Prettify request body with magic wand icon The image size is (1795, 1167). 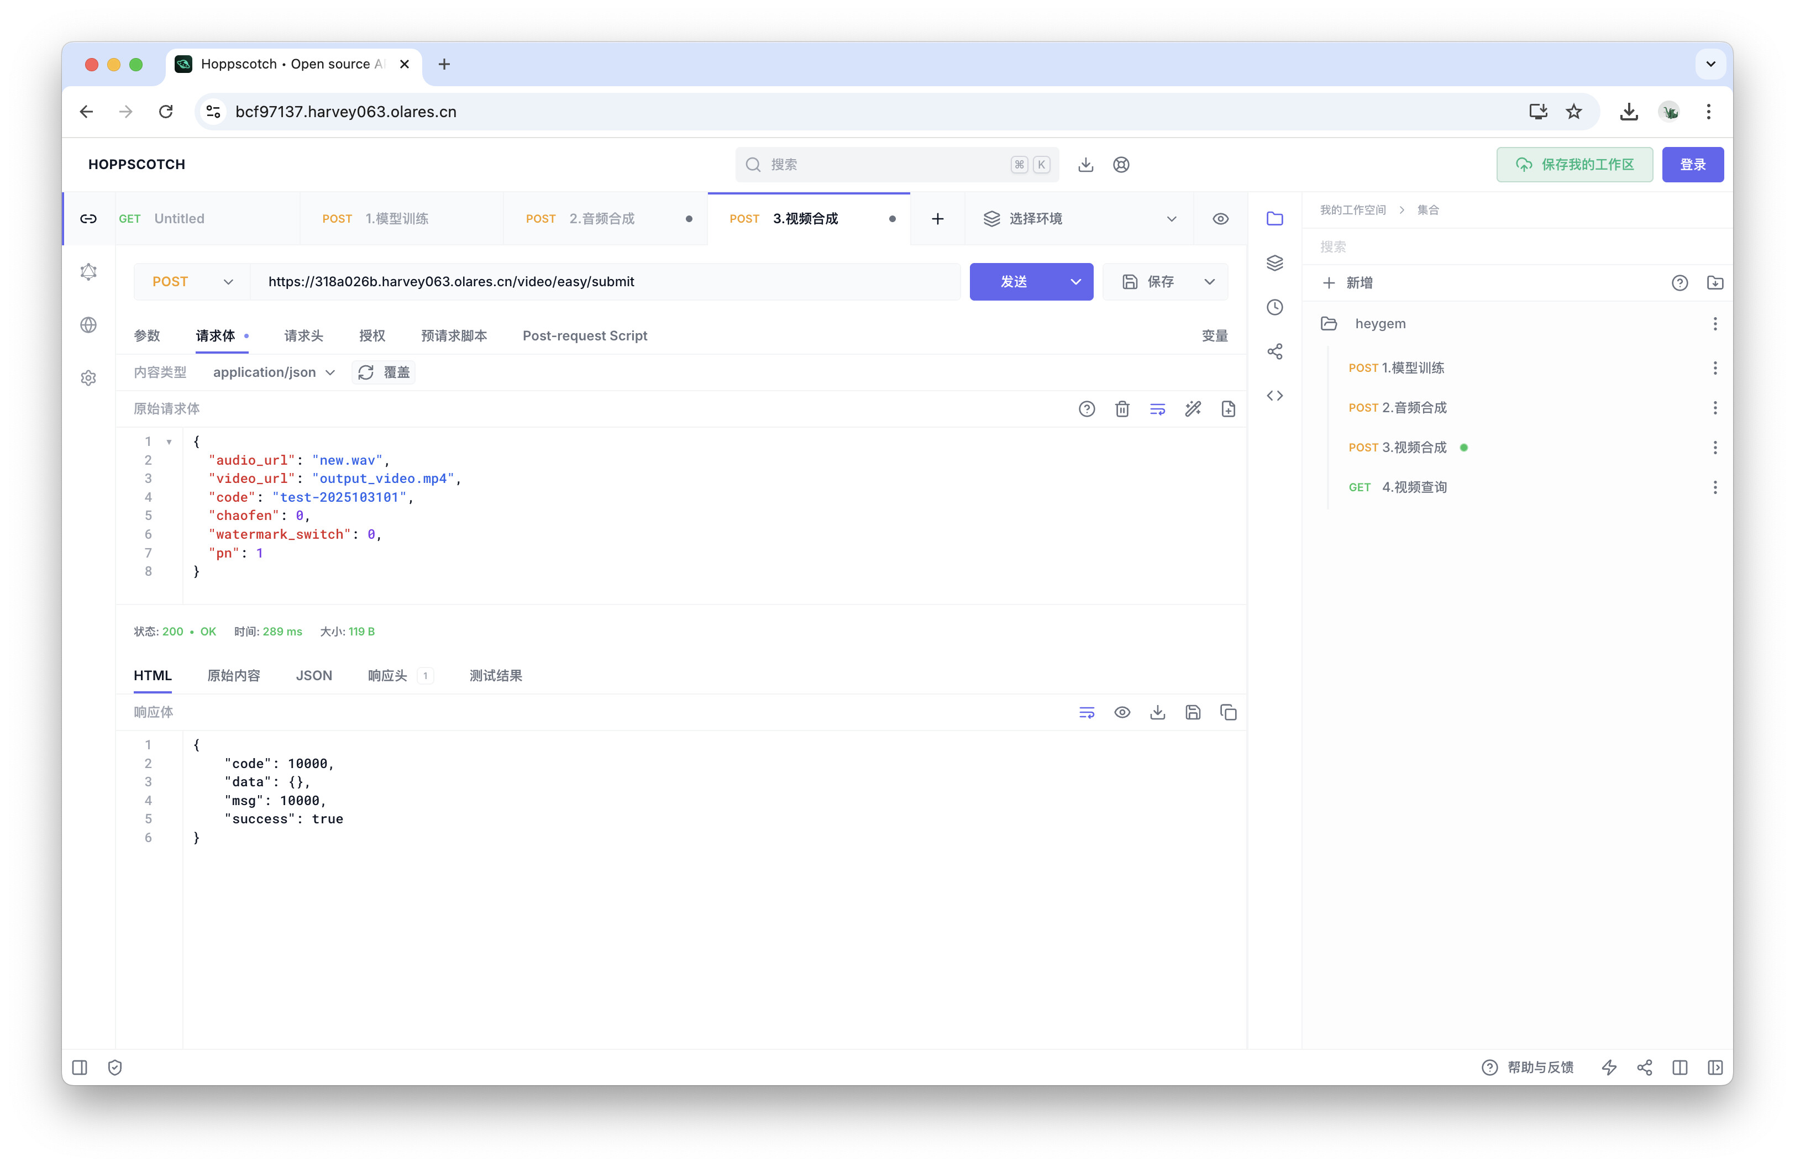click(1193, 408)
